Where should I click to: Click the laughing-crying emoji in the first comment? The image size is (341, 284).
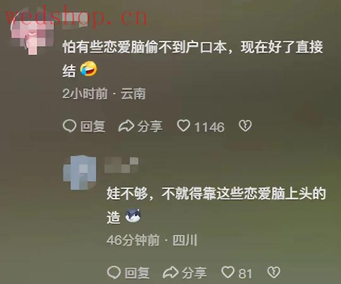(x=88, y=69)
